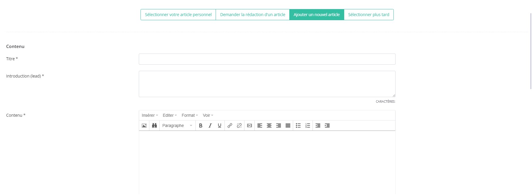The width and height of the screenshot is (532, 196).
Task: Open find and replace binoculars tool
Action: click(x=154, y=125)
